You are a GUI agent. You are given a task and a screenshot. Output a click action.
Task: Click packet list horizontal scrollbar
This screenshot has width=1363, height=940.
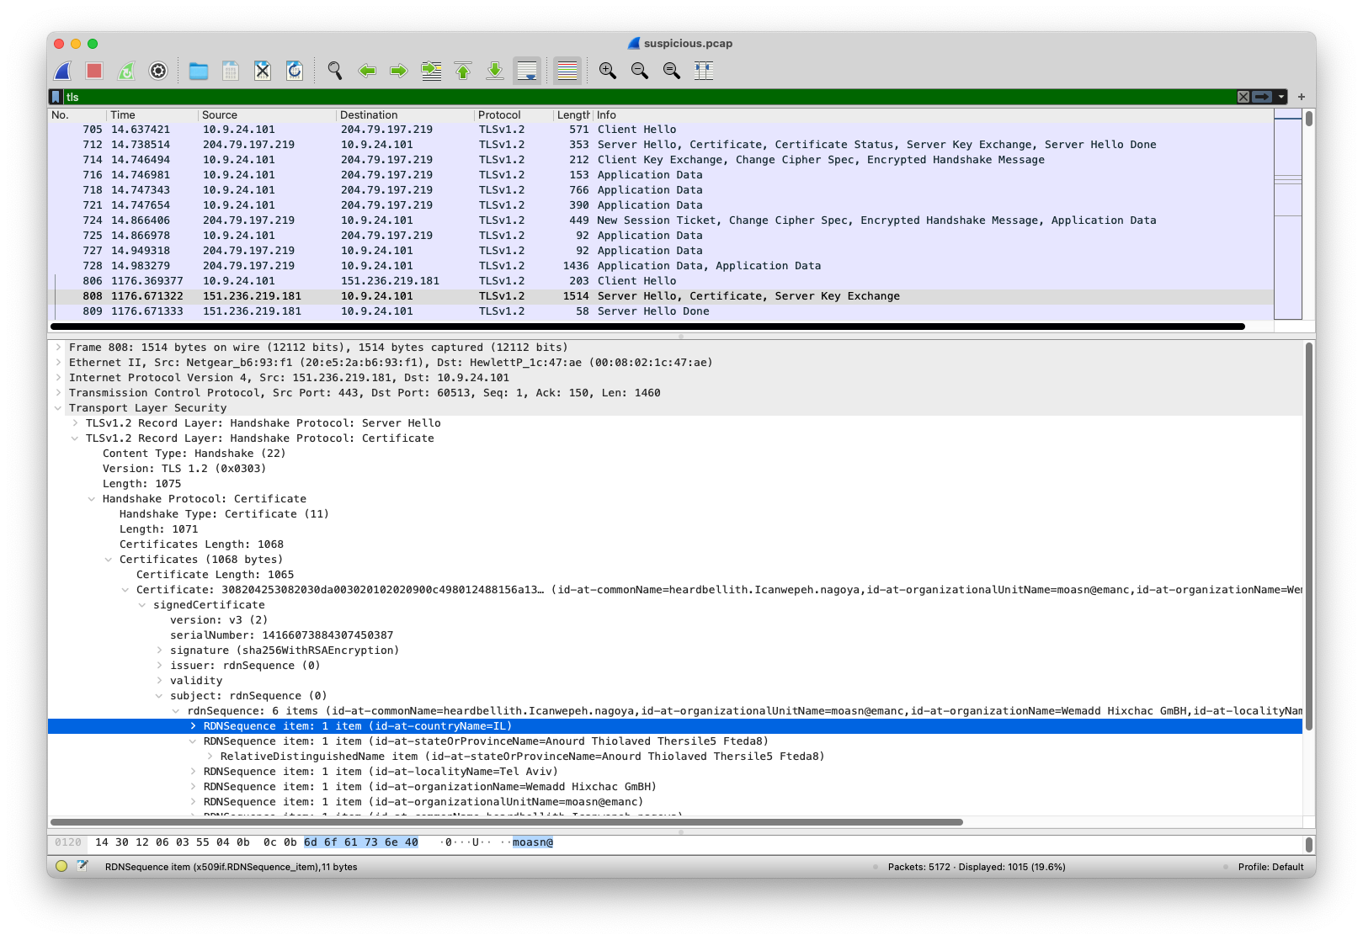[x=647, y=327]
